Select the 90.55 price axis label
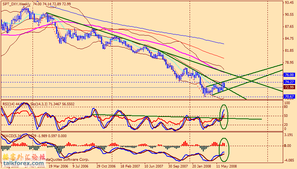The width and height of the screenshot is (297, 169). 289,15
